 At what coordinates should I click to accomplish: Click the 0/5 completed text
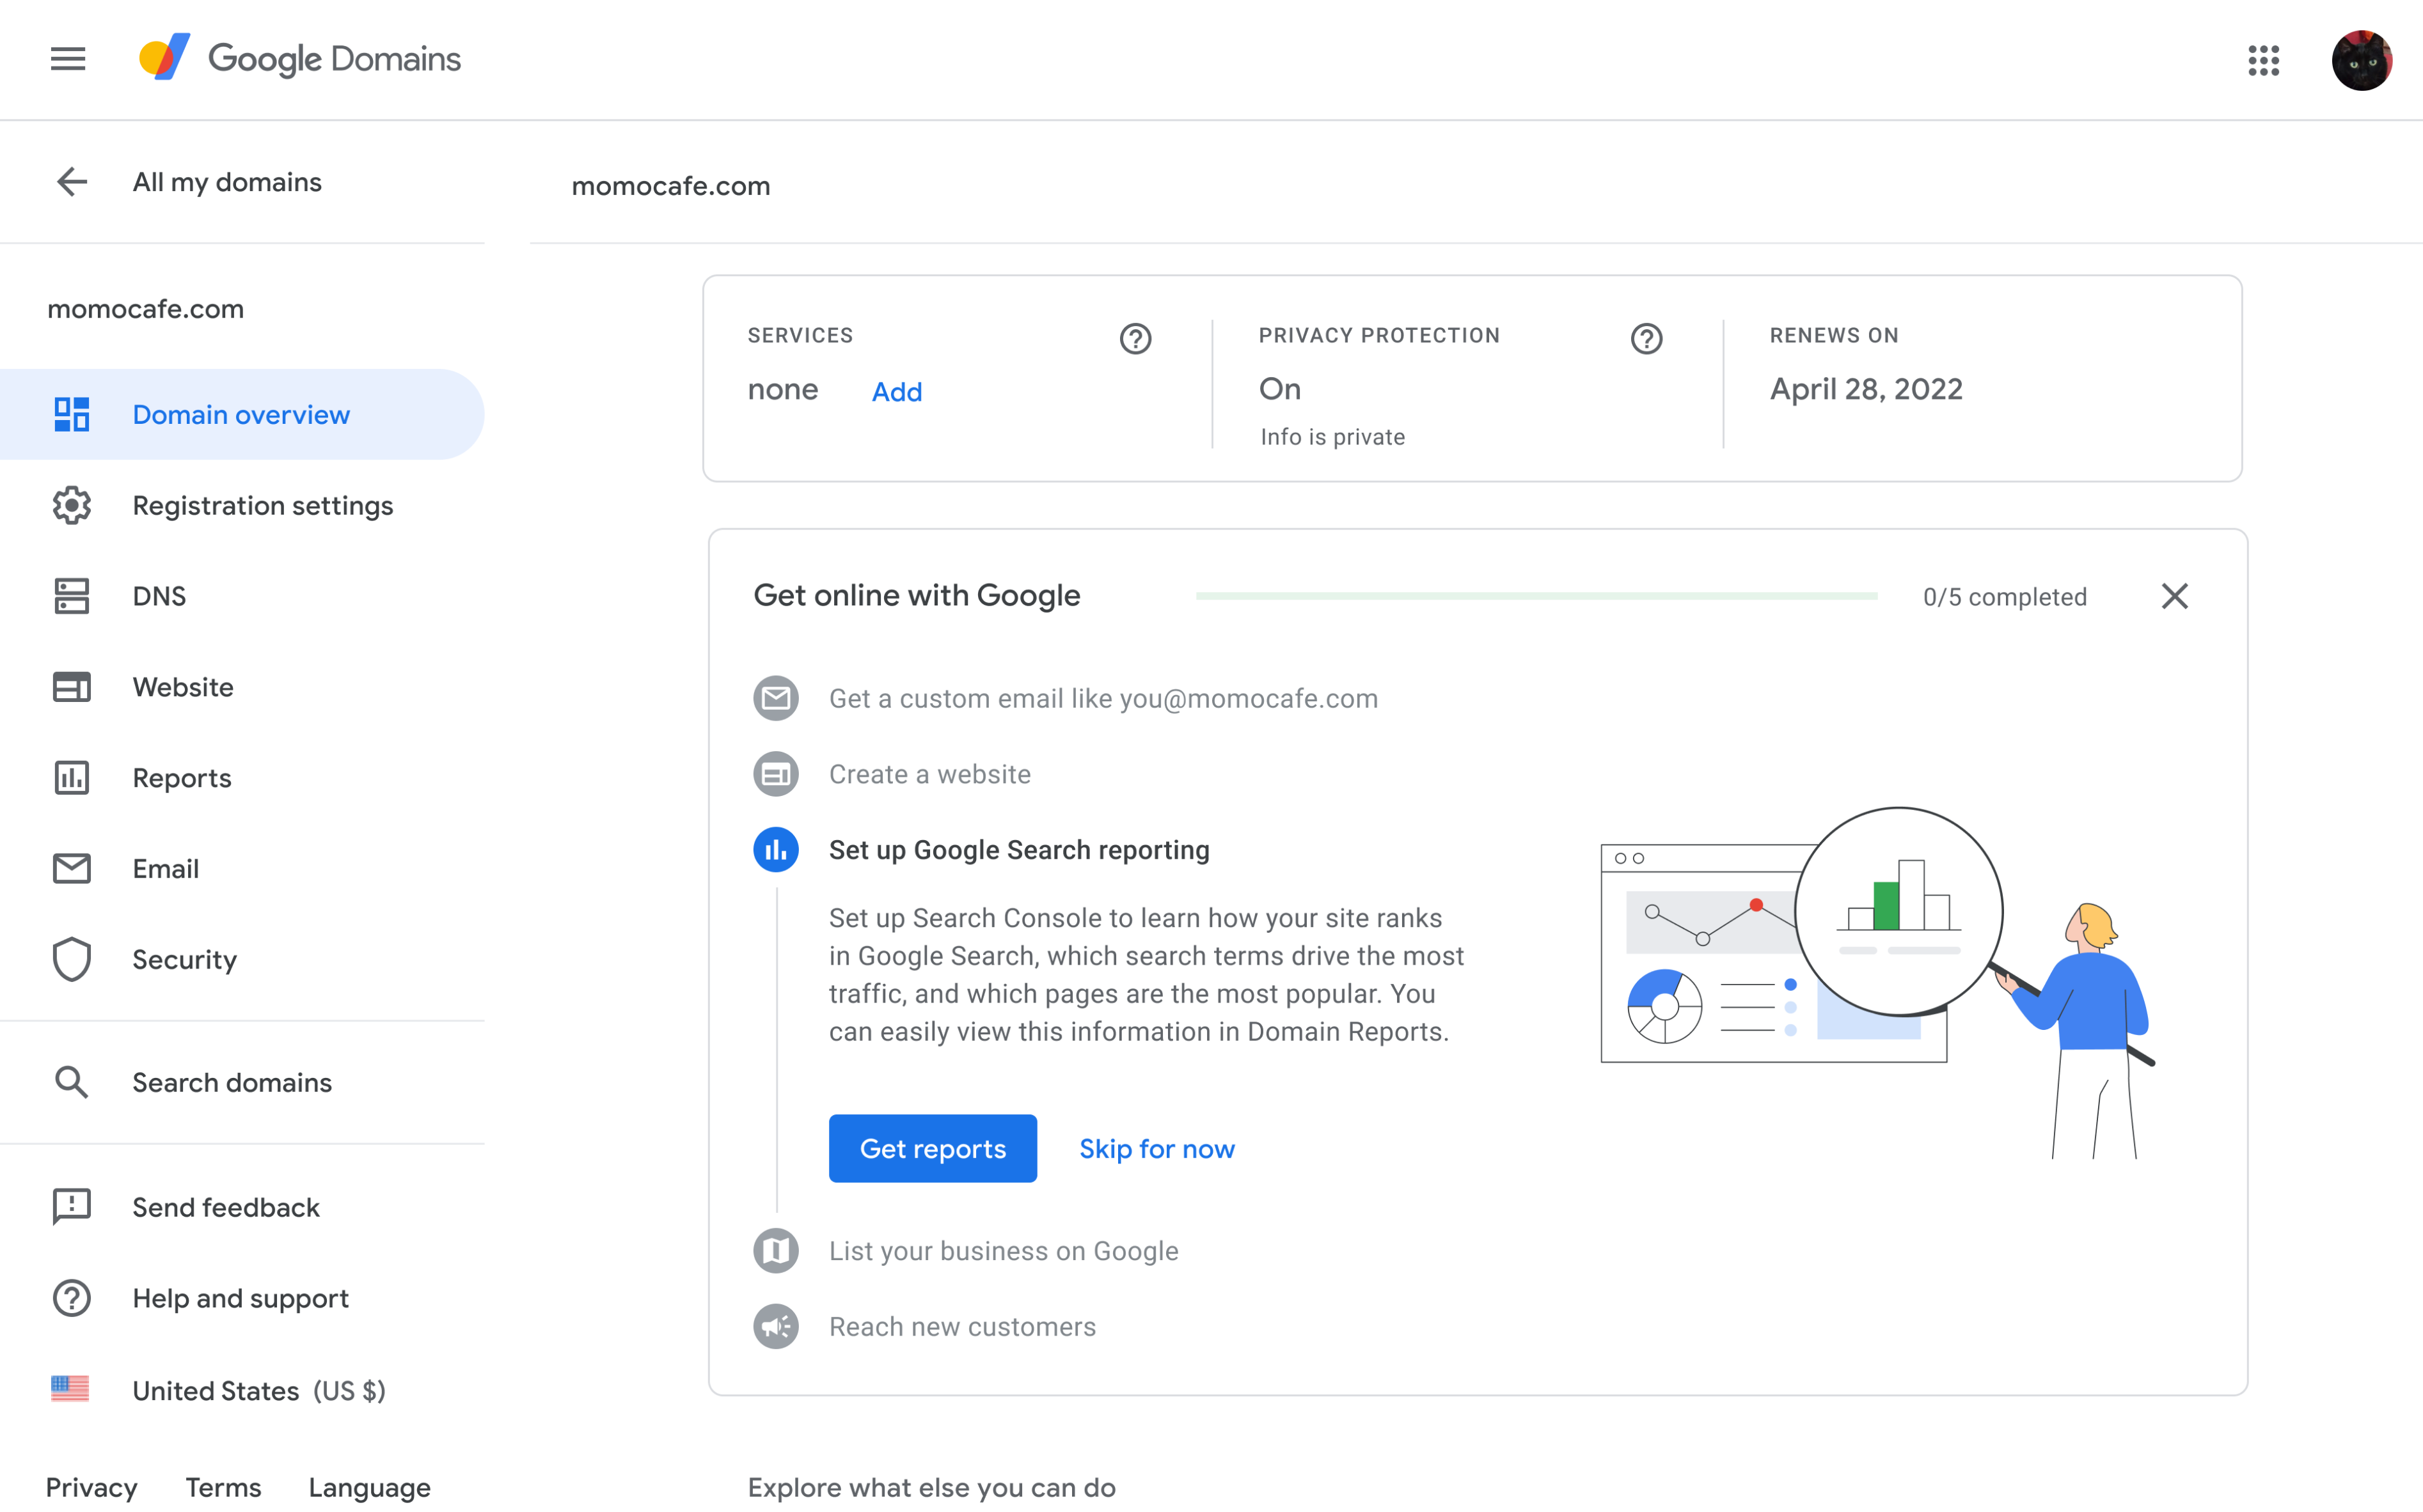(2005, 597)
